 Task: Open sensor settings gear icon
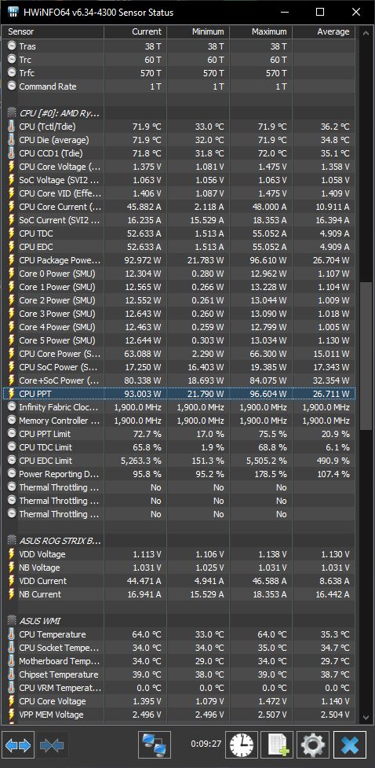[x=313, y=745]
